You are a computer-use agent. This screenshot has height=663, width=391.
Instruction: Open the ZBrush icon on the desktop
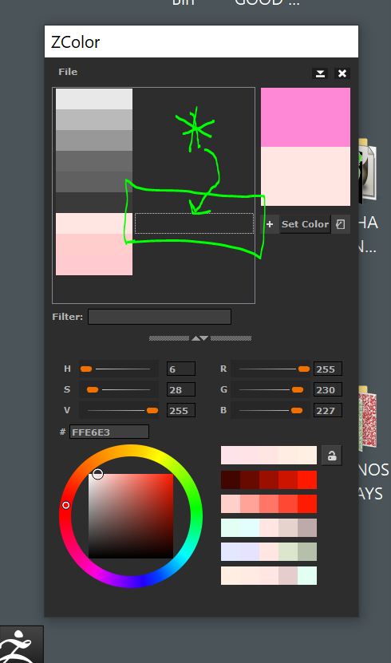coord(21,645)
